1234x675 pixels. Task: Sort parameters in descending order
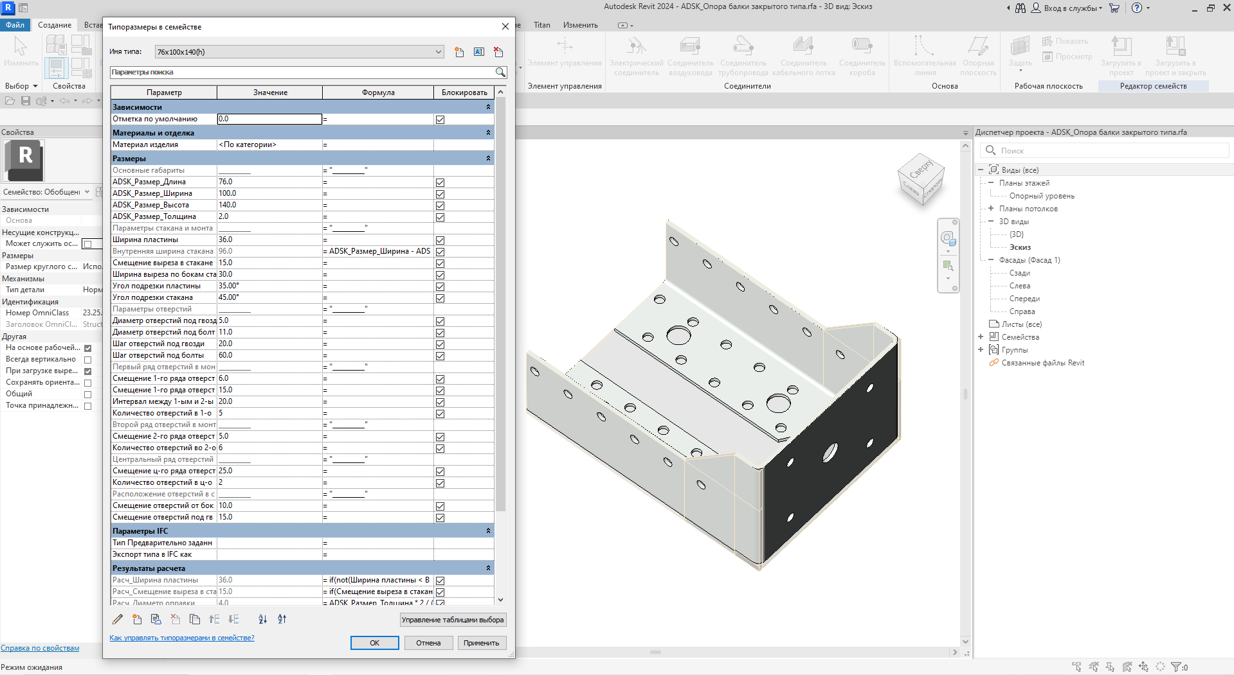[282, 619]
